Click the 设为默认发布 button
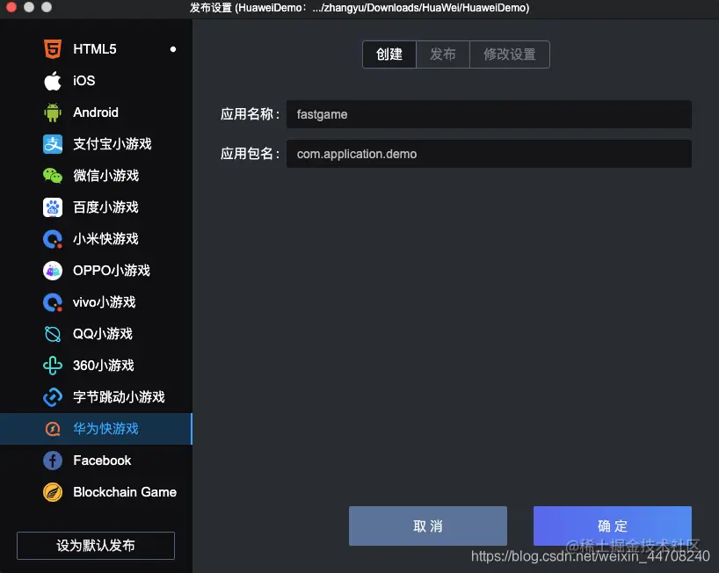The height and width of the screenshot is (573, 719). [x=95, y=546]
